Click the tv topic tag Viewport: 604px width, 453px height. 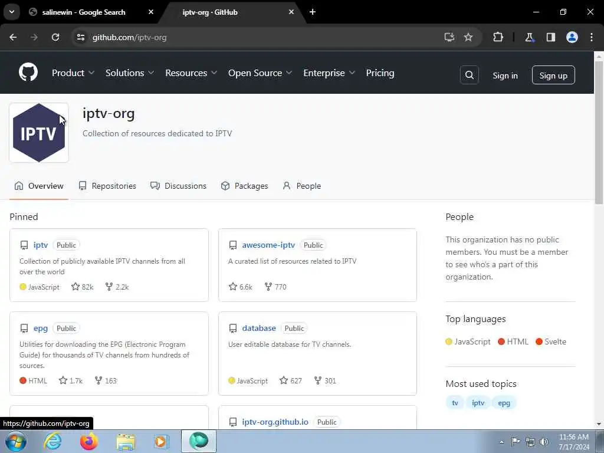tap(455, 403)
